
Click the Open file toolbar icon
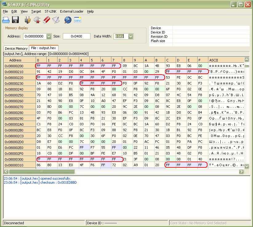6,20
